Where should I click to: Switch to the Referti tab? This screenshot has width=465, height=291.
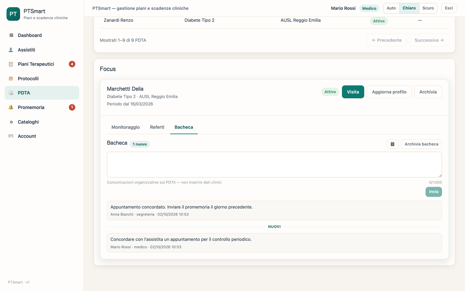[x=157, y=127]
